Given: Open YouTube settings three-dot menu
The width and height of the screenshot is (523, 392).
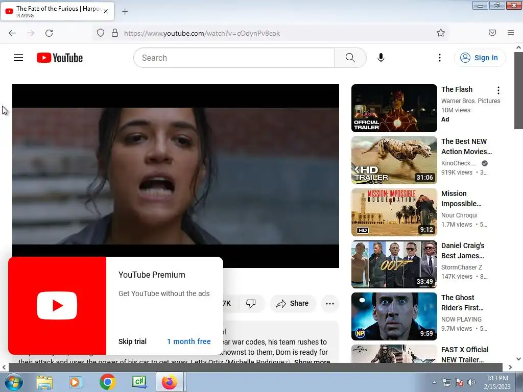Looking at the screenshot, I should tap(440, 58).
